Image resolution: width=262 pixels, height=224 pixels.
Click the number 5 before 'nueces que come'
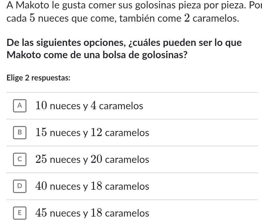pyautogui.click(x=32, y=18)
